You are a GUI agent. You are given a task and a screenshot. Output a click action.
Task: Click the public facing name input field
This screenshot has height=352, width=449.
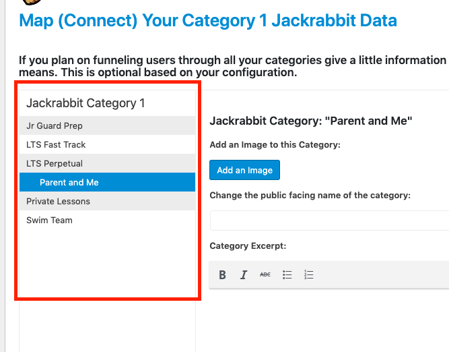pos(329,221)
